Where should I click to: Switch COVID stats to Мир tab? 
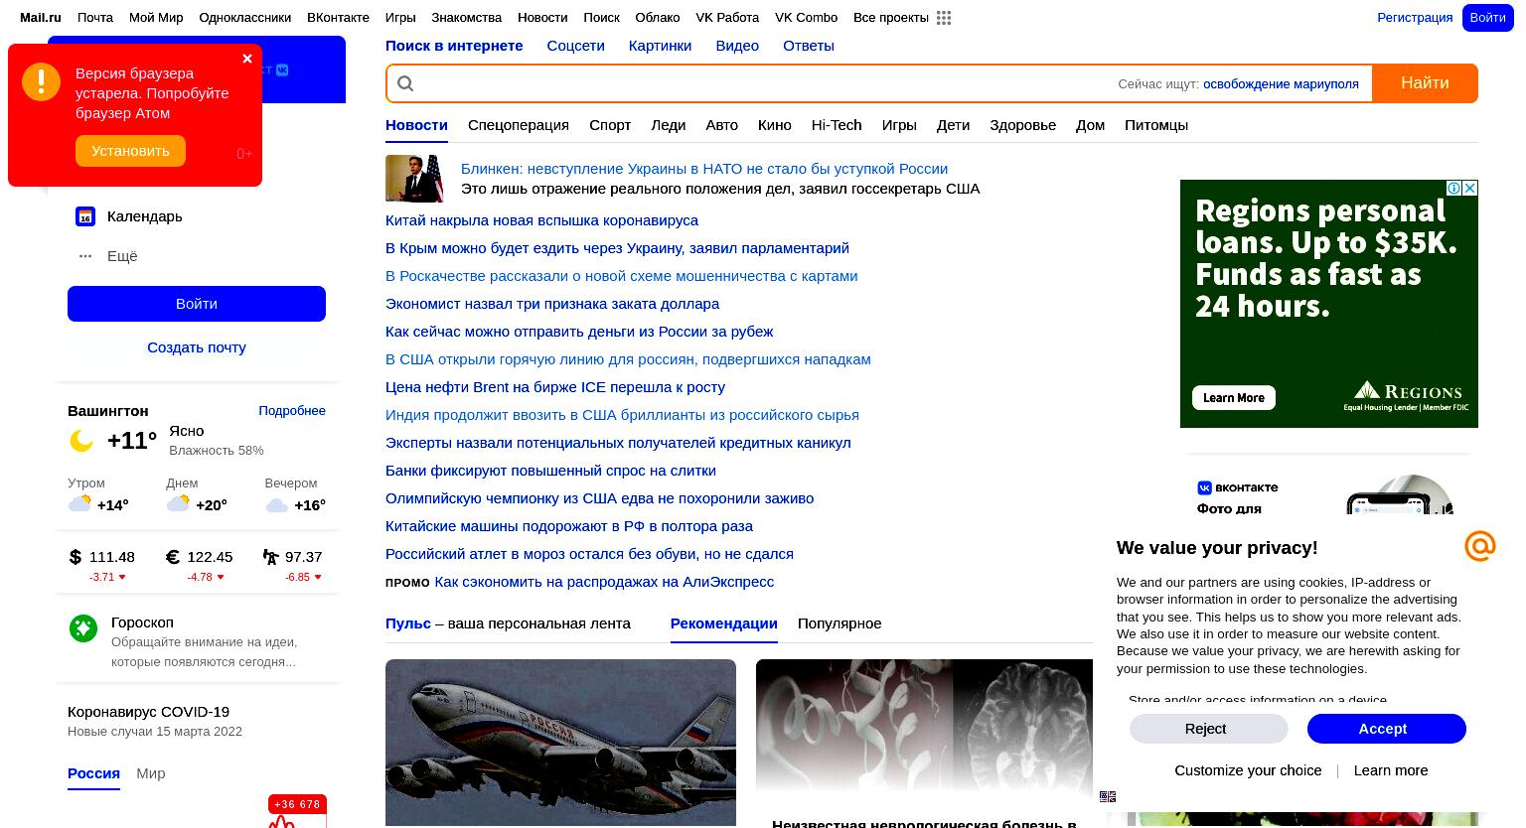click(151, 773)
